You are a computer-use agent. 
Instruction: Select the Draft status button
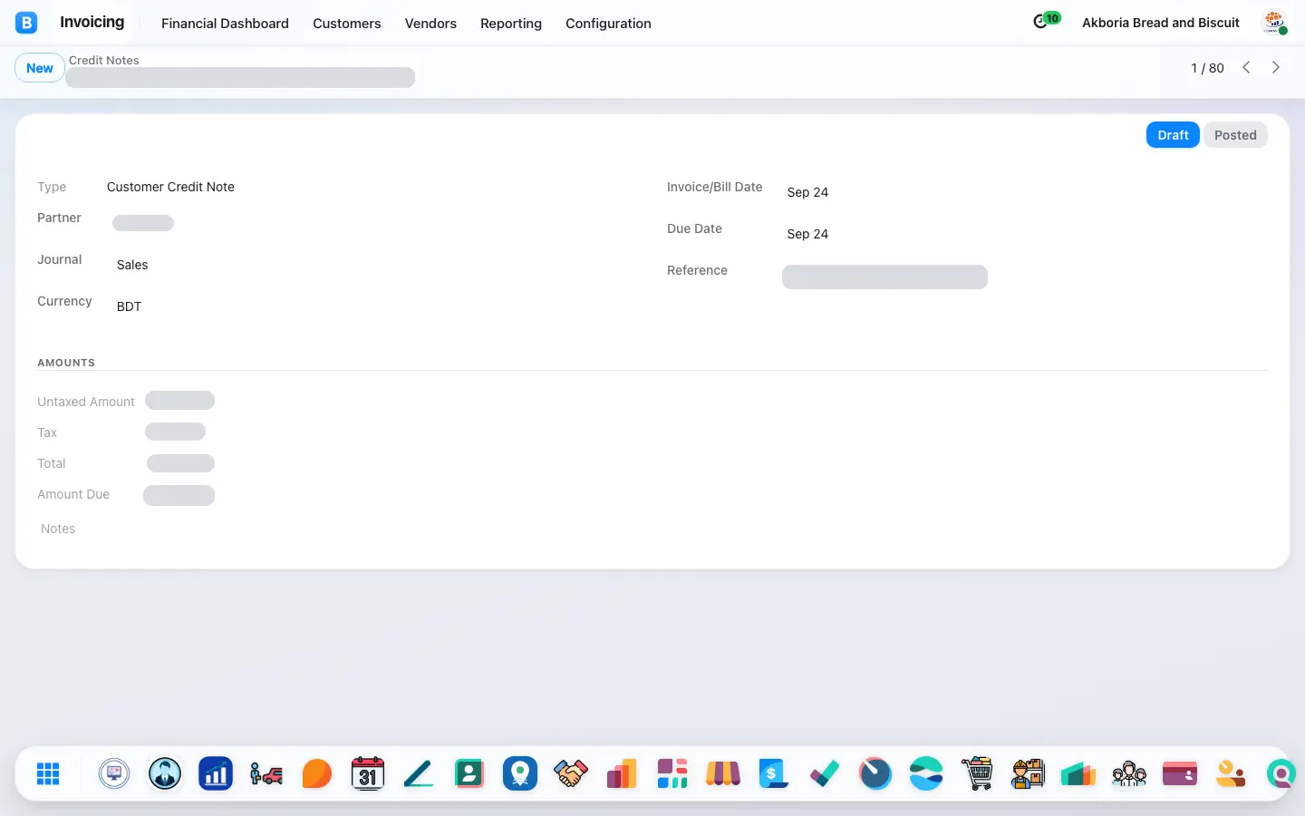pyautogui.click(x=1173, y=135)
